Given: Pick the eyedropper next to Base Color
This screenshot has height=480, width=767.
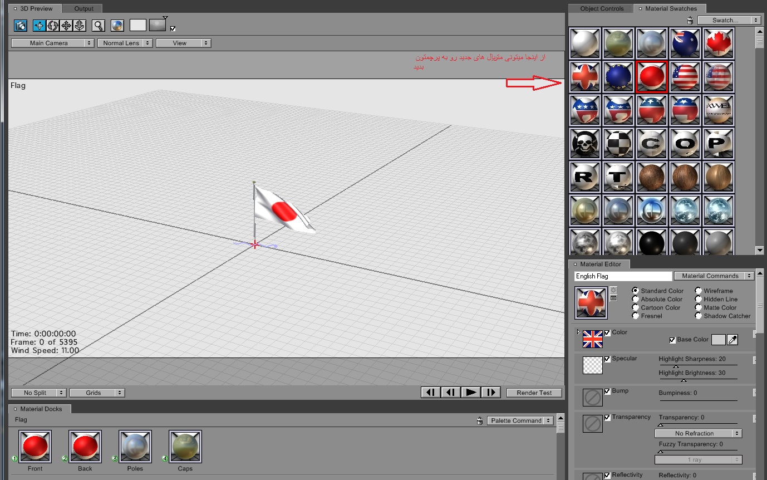Looking at the screenshot, I should pyautogui.click(x=732, y=340).
